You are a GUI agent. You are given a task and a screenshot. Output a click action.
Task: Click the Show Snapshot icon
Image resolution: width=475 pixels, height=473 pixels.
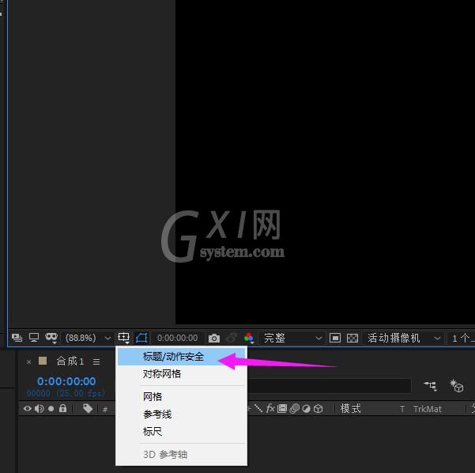tap(232, 338)
